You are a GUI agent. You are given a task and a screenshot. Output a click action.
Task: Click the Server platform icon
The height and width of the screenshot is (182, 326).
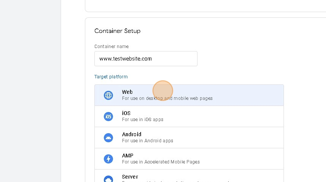[108, 179]
